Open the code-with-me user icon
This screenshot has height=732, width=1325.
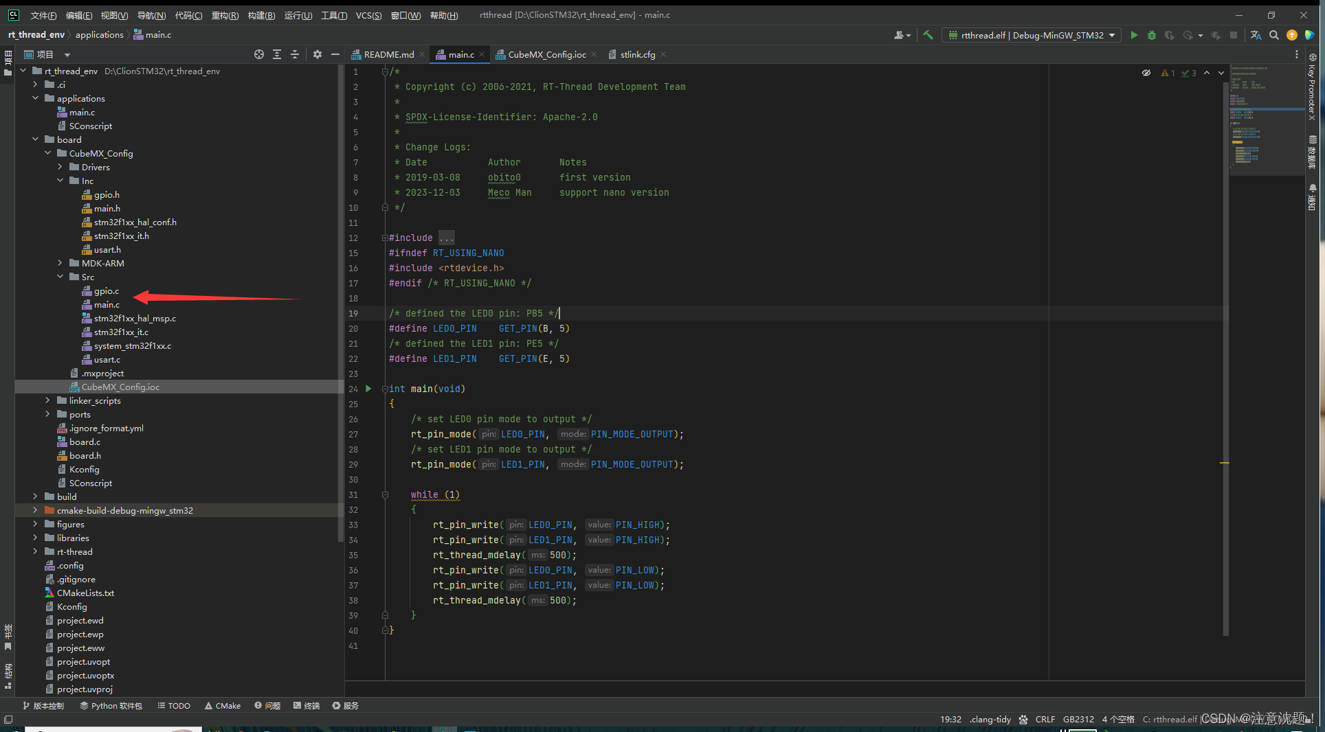(x=902, y=35)
